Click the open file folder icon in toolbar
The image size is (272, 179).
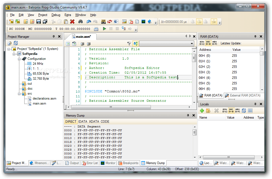(26, 22)
